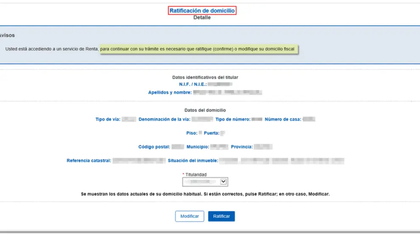420x235 pixels.
Task: Click the Ratificar button
Action: [x=221, y=216]
